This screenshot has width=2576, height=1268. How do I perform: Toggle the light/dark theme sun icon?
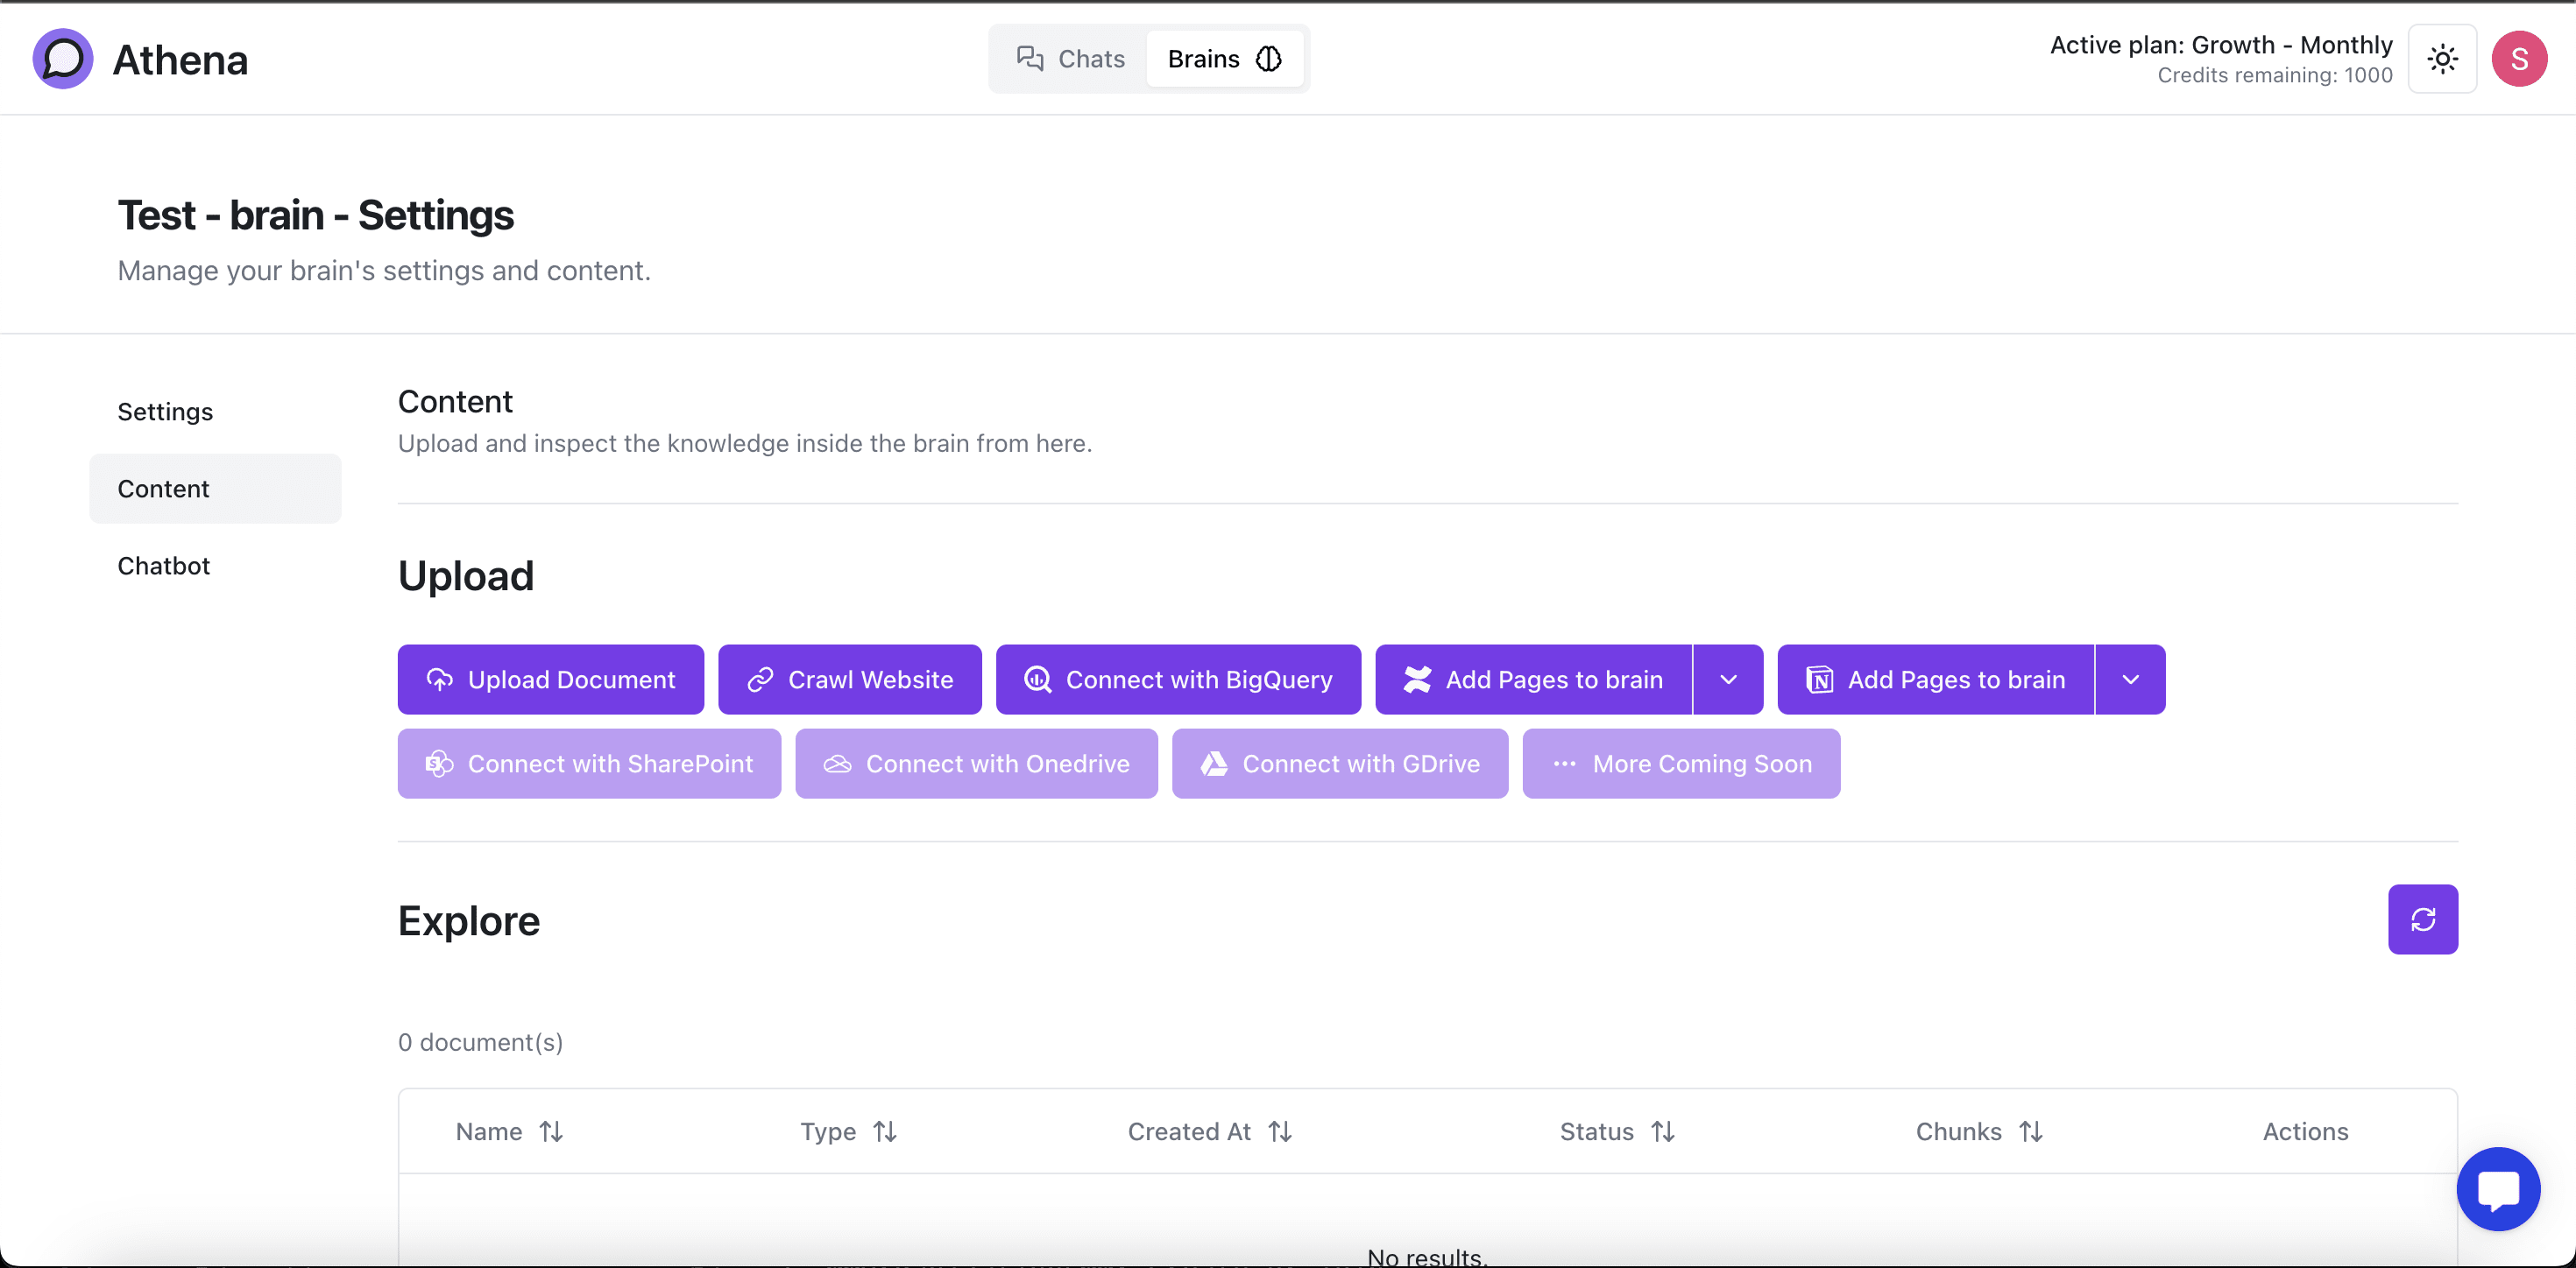(x=2442, y=59)
